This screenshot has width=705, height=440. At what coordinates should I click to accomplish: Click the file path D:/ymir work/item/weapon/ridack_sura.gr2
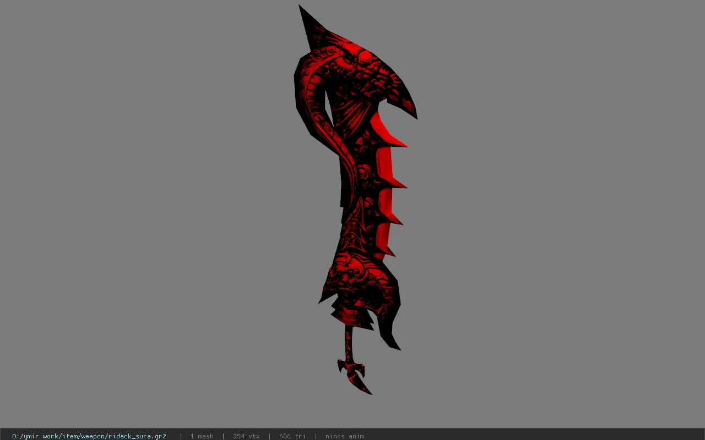[x=89, y=436]
